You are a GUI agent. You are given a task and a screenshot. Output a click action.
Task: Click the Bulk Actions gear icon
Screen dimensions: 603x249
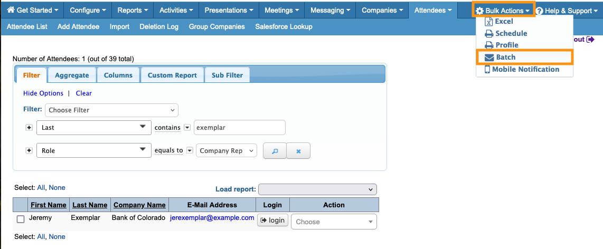tap(479, 11)
